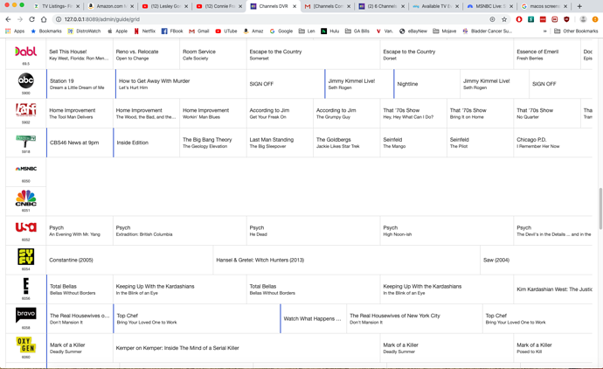Open the MSNBC channel logo
603x369 pixels.
pos(25,169)
